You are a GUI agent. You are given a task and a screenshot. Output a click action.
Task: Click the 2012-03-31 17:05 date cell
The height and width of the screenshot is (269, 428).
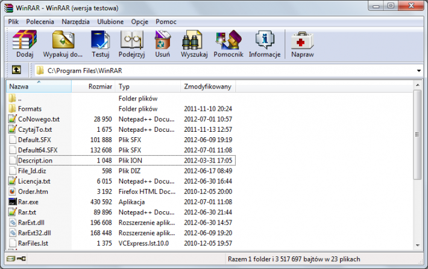[208, 161]
